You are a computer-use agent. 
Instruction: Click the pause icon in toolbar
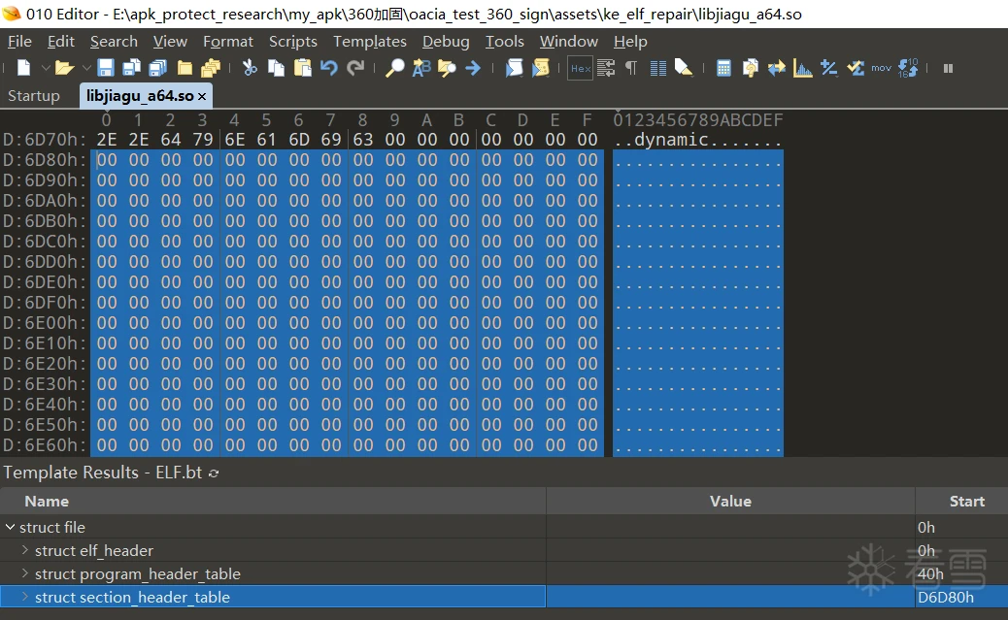click(948, 68)
